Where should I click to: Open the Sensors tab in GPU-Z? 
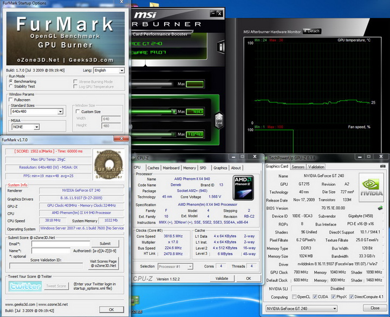(x=298, y=167)
